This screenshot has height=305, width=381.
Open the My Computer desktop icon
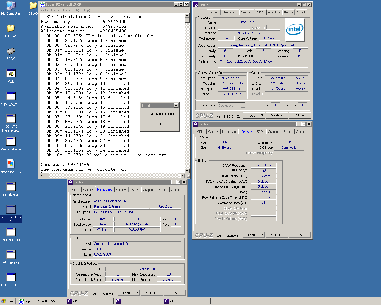pyautogui.click(x=11, y=8)
